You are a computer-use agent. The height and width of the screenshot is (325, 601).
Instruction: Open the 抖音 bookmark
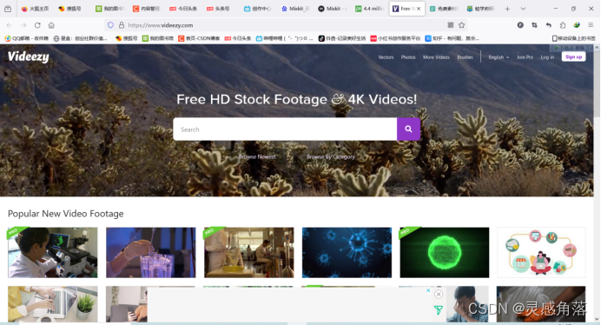(x=341, y=38)
